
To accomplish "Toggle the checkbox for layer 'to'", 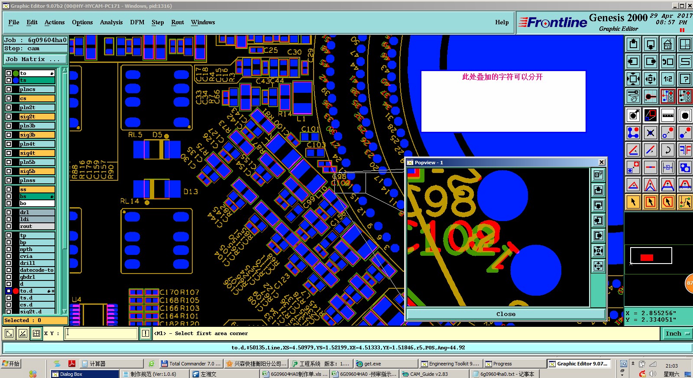I will click(x=9, y=73).
